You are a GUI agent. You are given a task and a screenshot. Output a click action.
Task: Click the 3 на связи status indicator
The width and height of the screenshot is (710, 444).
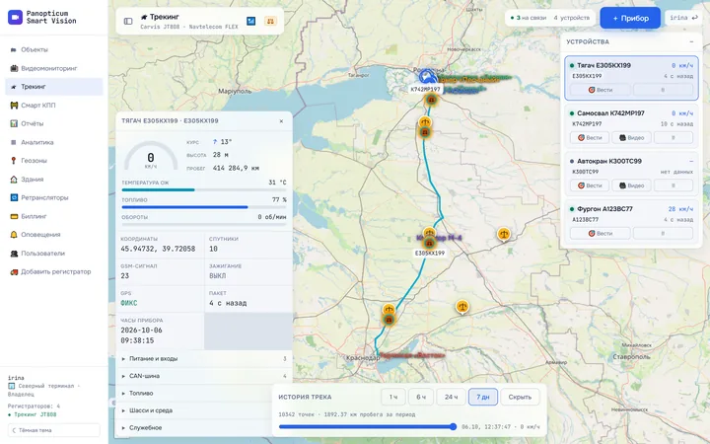(x=528, y=18)
